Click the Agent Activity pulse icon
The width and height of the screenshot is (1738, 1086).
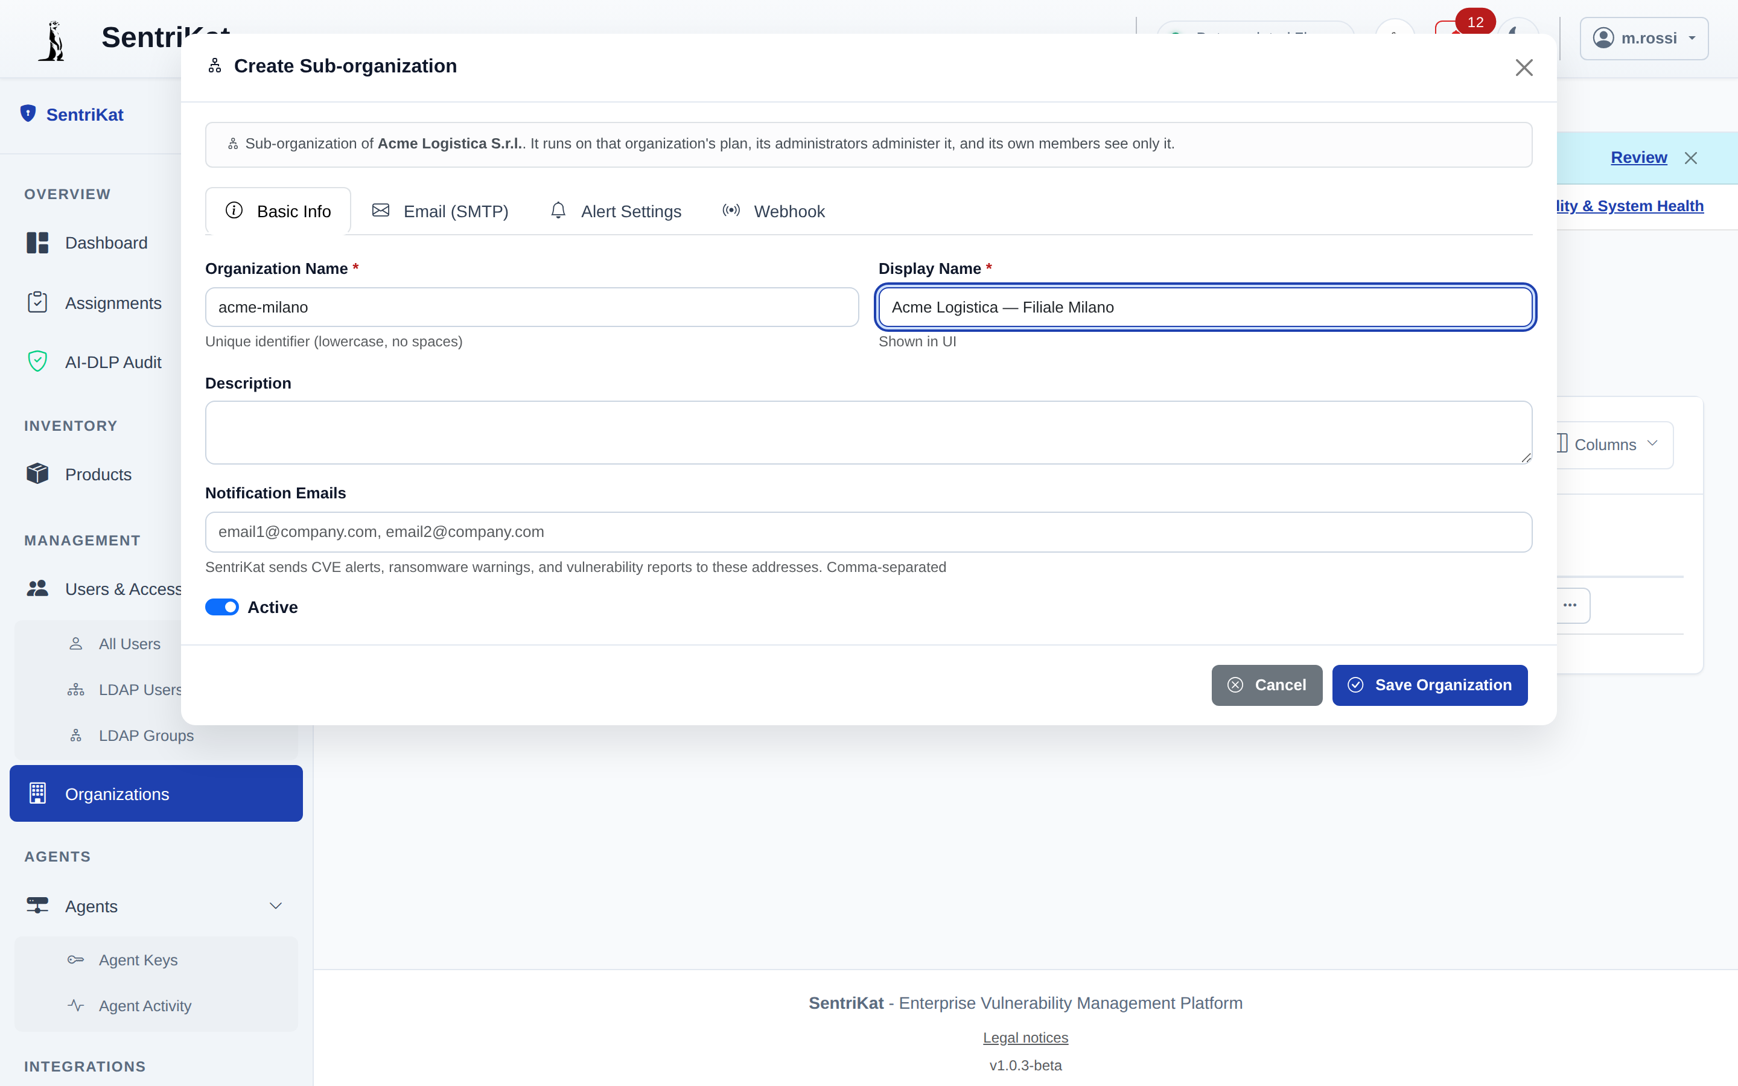point(75,1006)
